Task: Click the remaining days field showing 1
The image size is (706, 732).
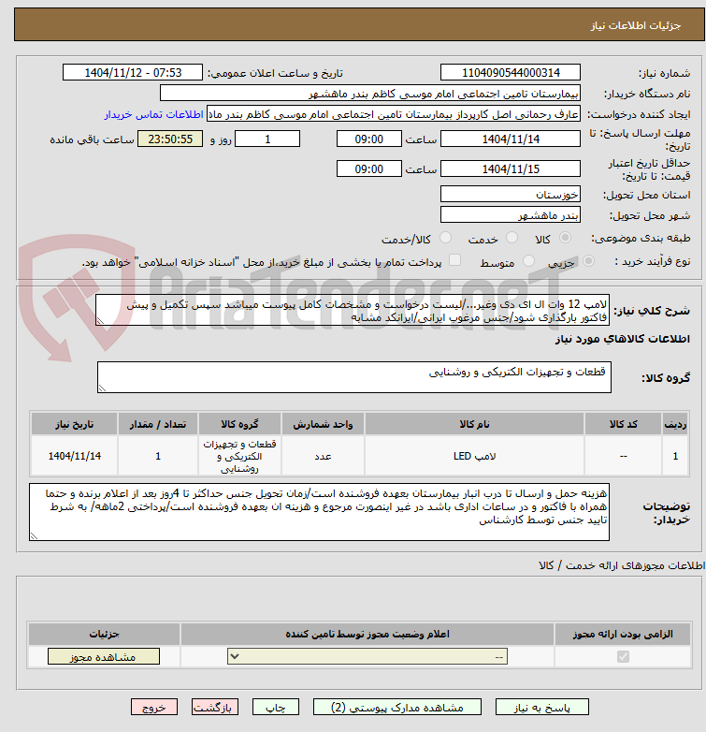Action: point(267,139)
